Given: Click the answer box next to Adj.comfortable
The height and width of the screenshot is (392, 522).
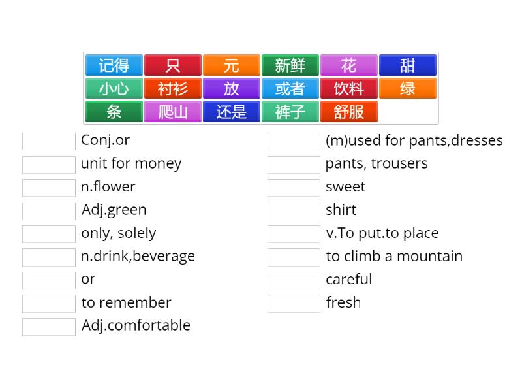Looking at the screenshot, I should [x=48, y=325].
